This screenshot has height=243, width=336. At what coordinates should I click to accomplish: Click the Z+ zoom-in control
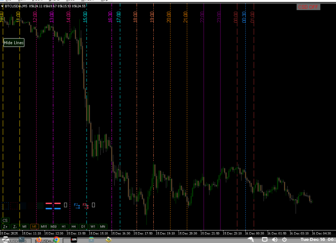5,226
